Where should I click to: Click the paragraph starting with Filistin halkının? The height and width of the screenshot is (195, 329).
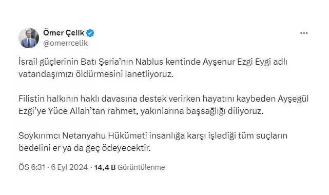tap(163, 105)
